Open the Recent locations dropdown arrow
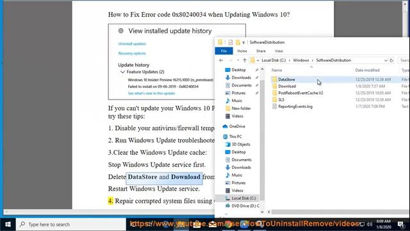 pos(238,60)
